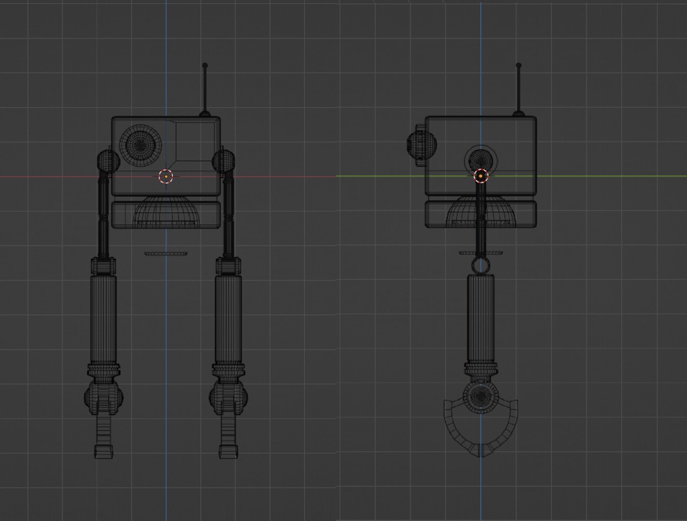Click the 3D cursor in side view
This screenshot has width=687, height=521.
pyautogui.click(x=481, y=176)
